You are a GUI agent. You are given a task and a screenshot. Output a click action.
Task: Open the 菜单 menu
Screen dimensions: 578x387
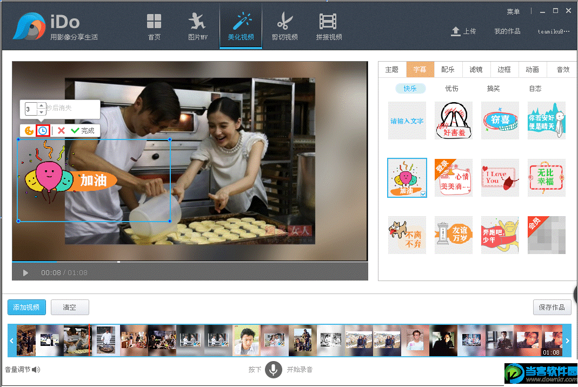513,12
